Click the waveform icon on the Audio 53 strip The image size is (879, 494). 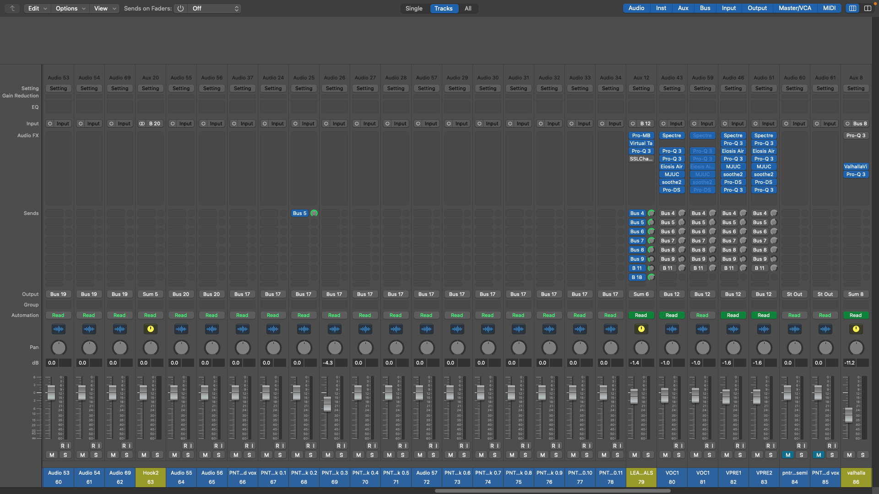58,329
